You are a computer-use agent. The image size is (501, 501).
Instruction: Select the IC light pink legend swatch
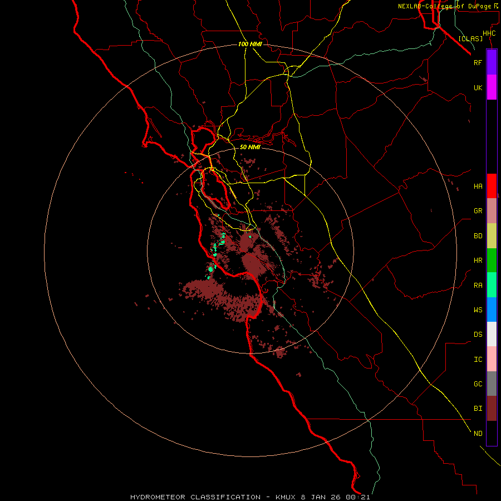492,359
